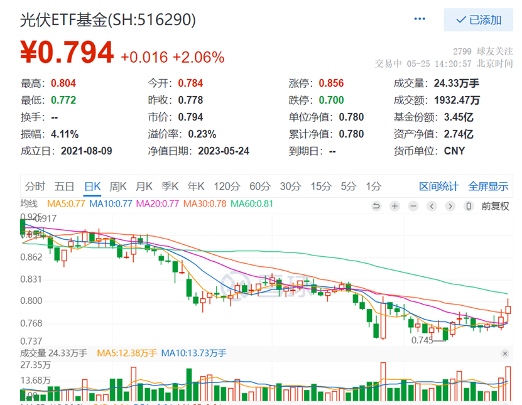The width and height of the screenshot is (522, 405).
Task: Click the MA60:0.81 moving average label
Action: click(x=252, y=203)
